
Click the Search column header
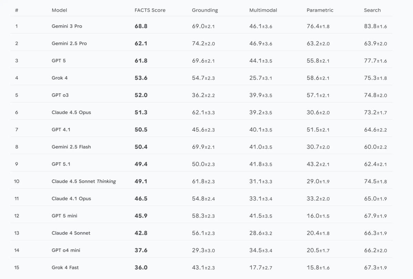point(372,10)
